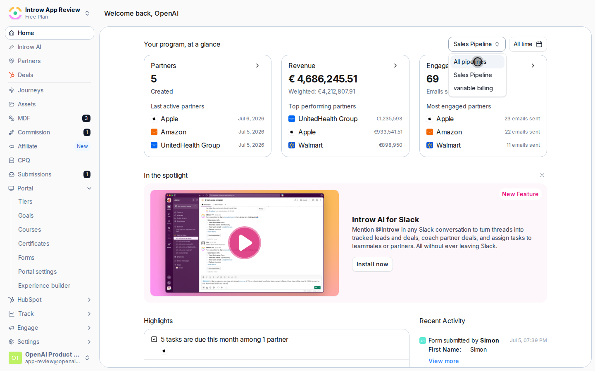
Task: Click calendar icon in All time
Action: 539,44
